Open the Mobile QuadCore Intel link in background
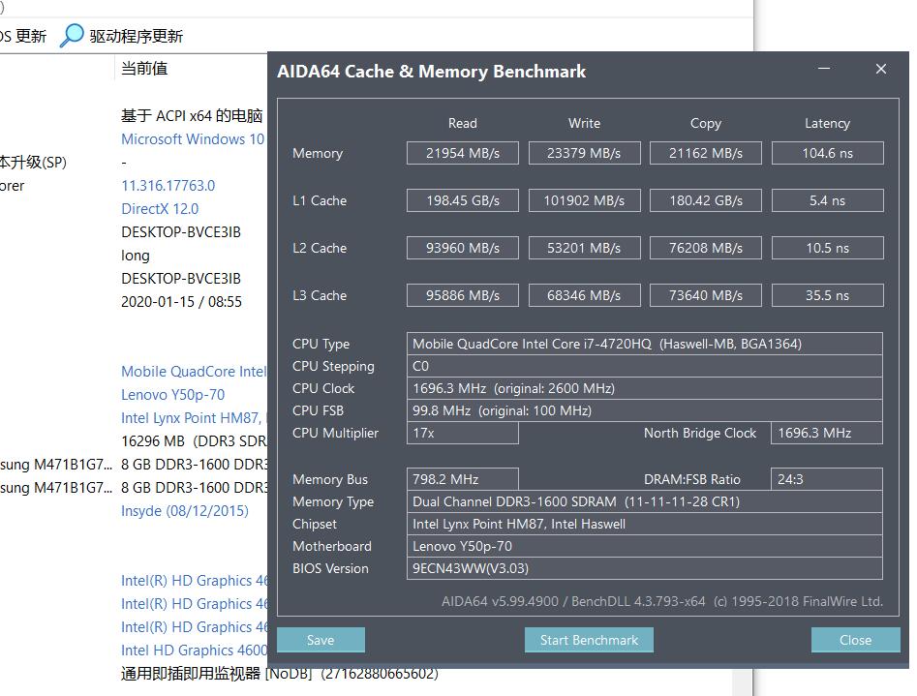The height and width of the screenshot is (696, 917). [x=194, y=372]
